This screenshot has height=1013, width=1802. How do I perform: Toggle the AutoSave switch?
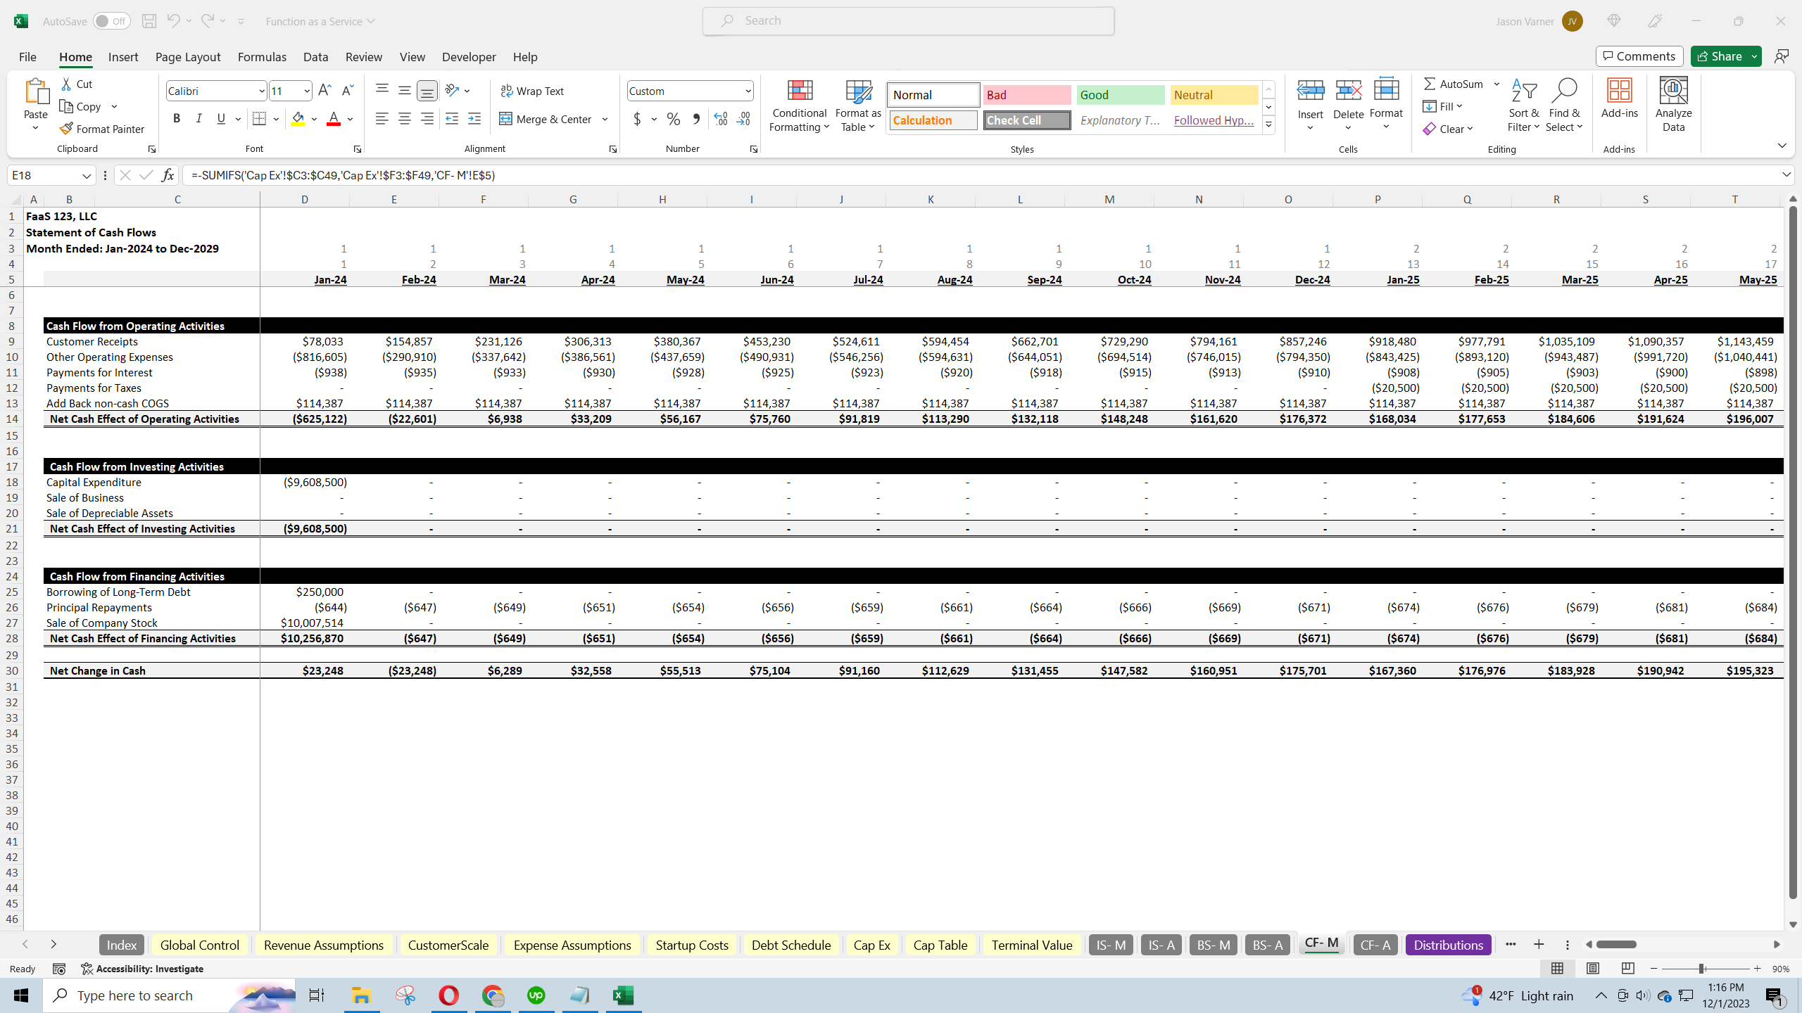pos(111,21)
